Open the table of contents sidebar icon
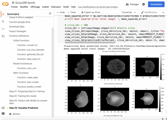Image resolution: width=167 pixels, height=120 pixels. (x=3, y=14)
